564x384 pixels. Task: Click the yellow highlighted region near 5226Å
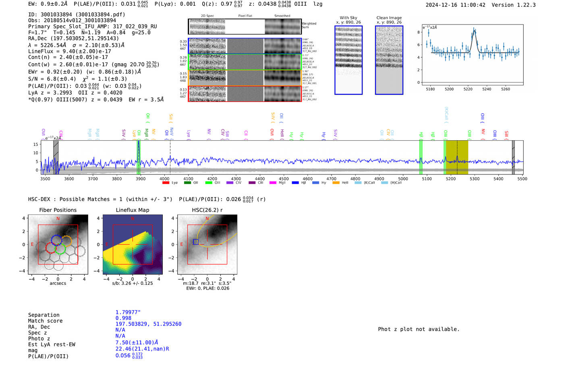click(x=457, y=157)
